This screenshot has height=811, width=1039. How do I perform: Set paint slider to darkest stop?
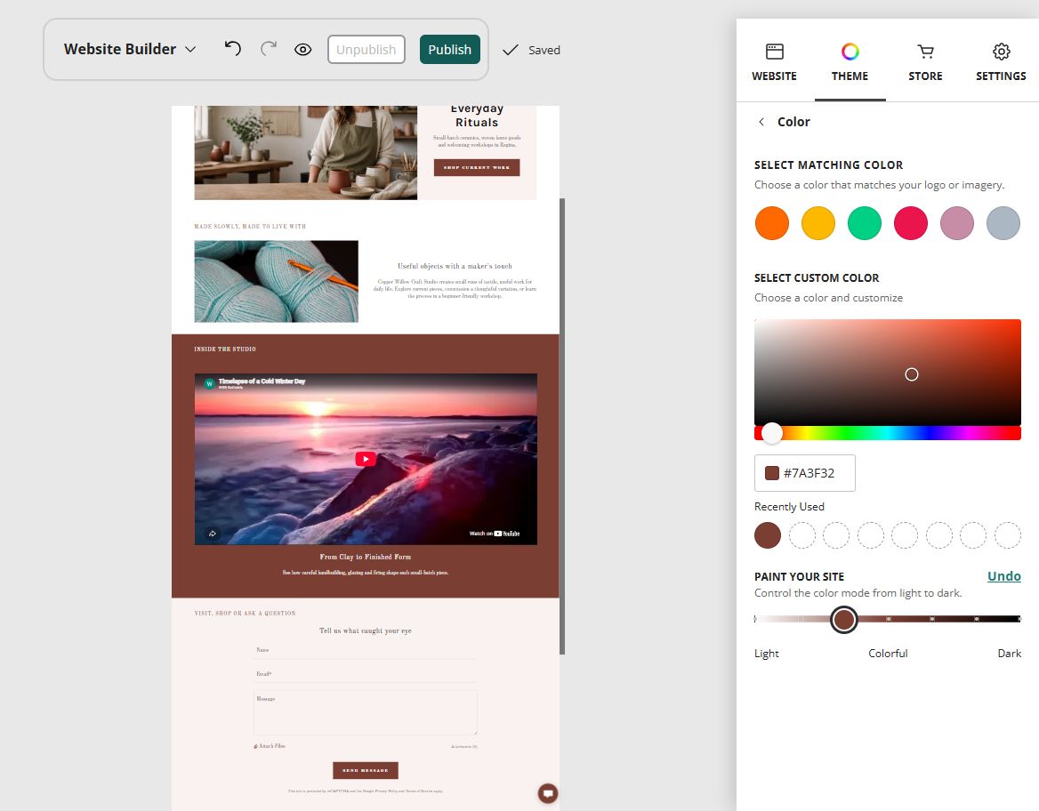click(x=1019, y=619)
